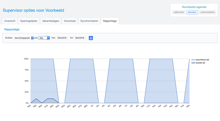Click the GEBRUIKEN button
The height and width of the screenshot is (121, 220).
pyautogui.click(x=179, y=12)
